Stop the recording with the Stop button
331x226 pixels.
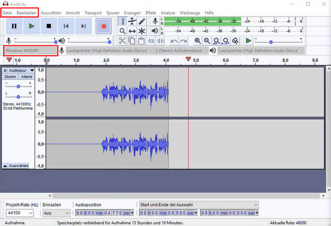coord(49,26)
